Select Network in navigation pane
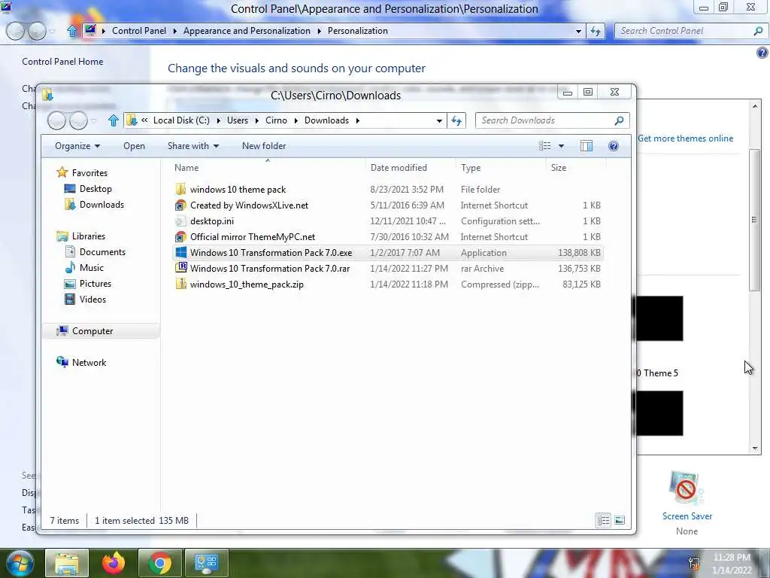 click(89, 362)
